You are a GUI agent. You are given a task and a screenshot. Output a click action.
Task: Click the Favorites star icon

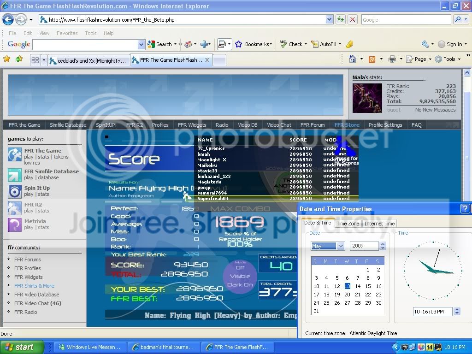pyautogui.click(x=6, y=59)
